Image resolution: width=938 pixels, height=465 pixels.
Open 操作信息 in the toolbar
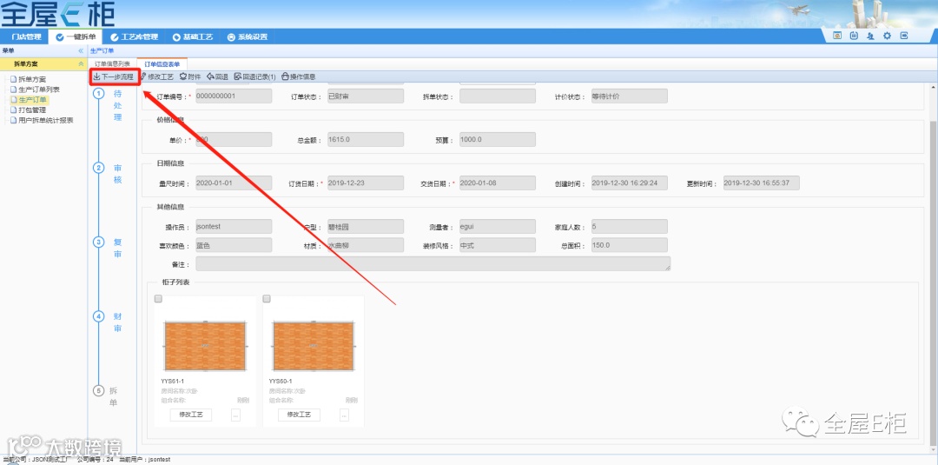299,76
